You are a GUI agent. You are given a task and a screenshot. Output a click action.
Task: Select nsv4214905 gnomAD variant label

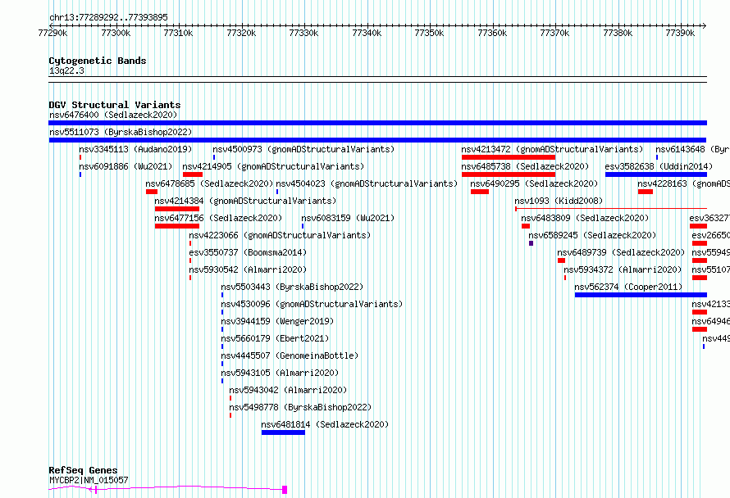tap(273, 166)
